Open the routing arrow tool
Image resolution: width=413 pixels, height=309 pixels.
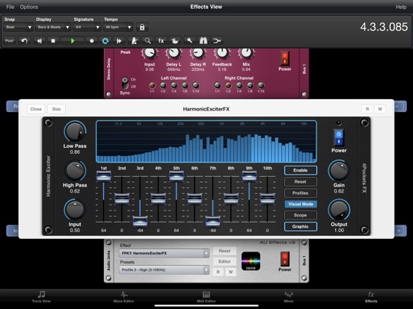tap(217, 41)
